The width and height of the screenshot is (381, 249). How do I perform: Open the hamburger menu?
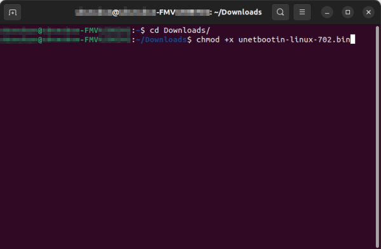[x=302, y=12]
